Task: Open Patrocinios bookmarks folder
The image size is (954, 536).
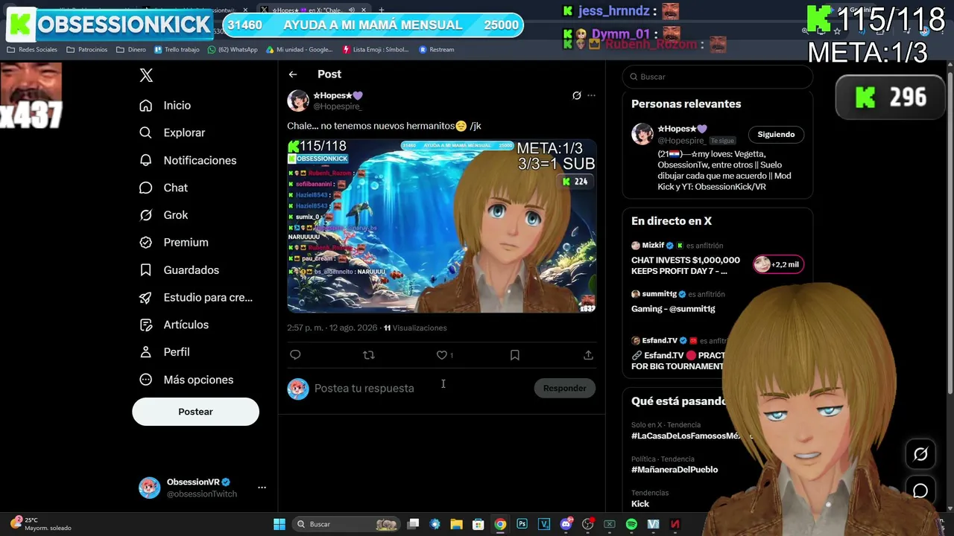Action: (87, 50)
